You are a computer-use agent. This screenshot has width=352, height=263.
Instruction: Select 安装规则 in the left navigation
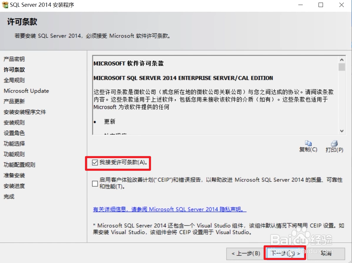pos(14,122)
